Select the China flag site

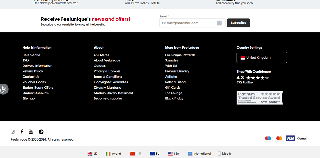tap(135, 154)
